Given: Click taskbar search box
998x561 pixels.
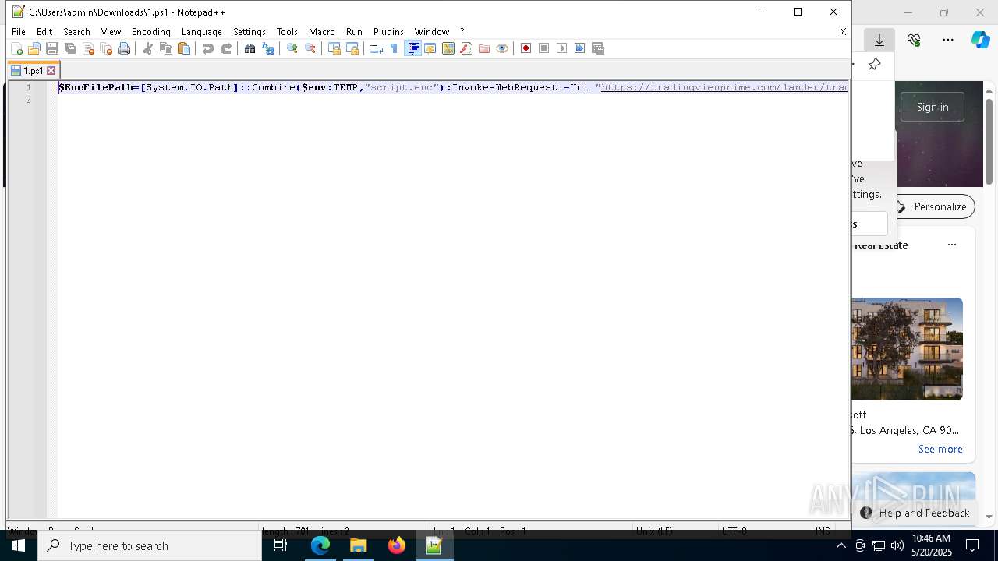Looking at the screenshot, I should 150,545.
